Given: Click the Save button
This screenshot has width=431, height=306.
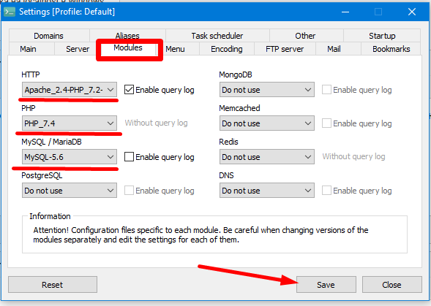Looking at the screenshot, I should 326,285.
